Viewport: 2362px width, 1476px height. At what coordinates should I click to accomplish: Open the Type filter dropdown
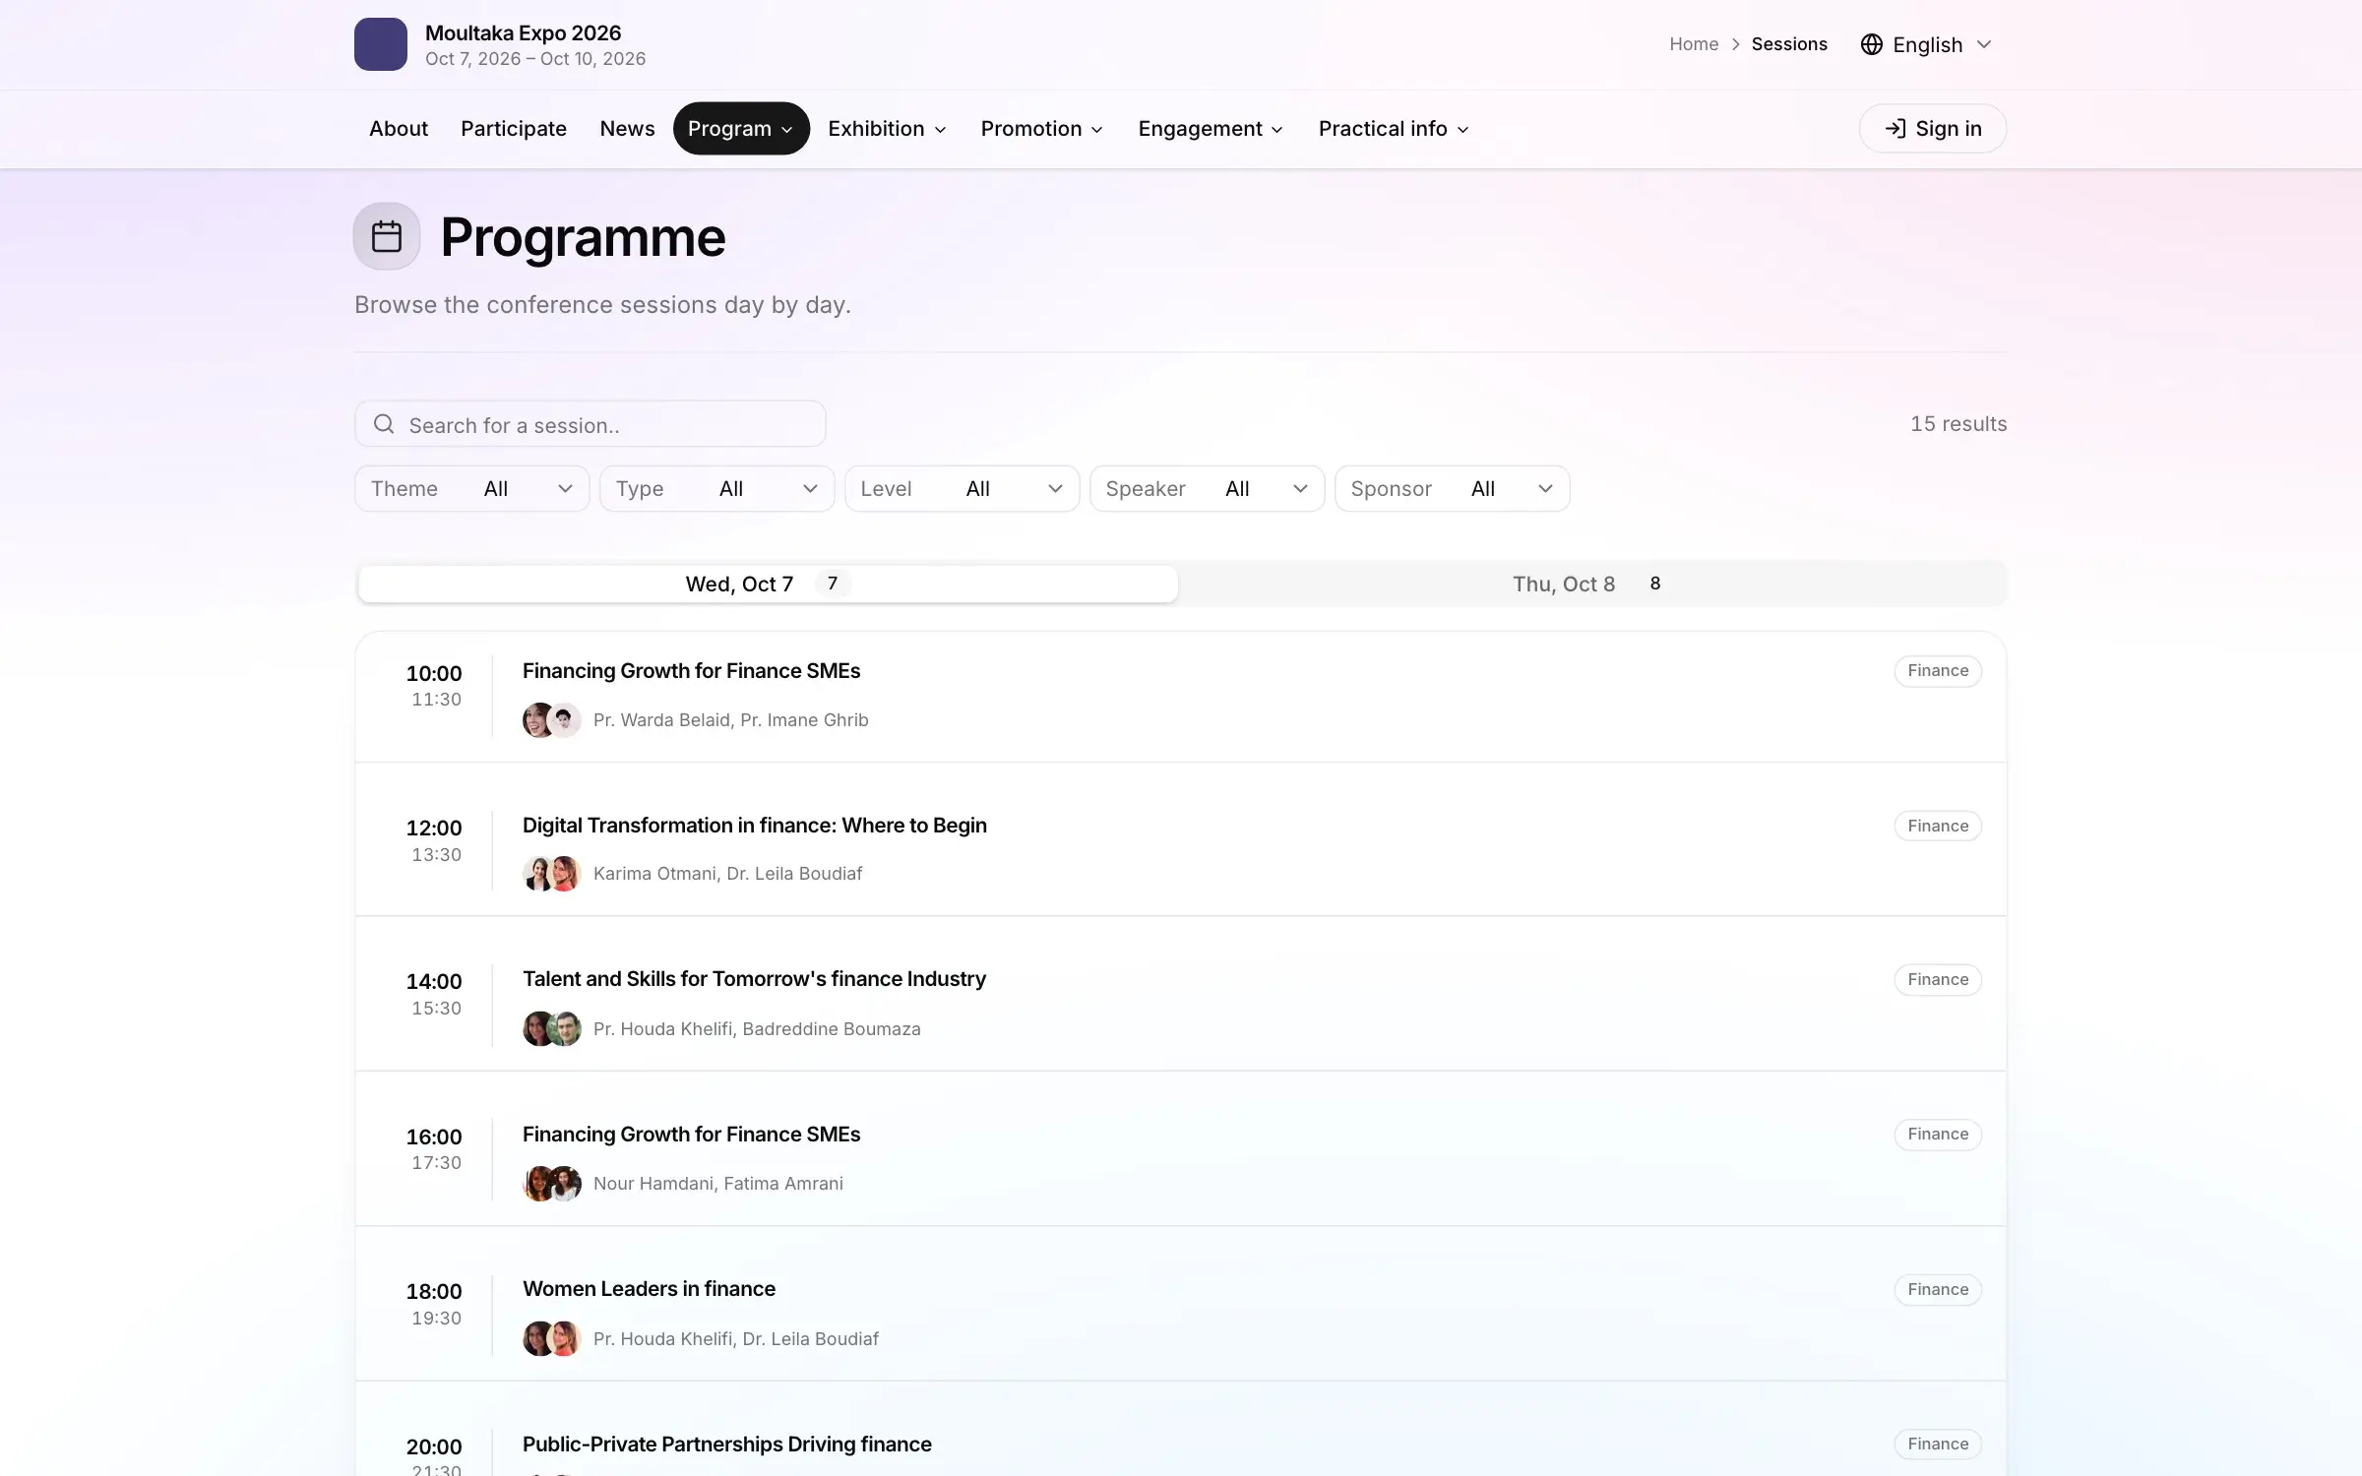717,488
